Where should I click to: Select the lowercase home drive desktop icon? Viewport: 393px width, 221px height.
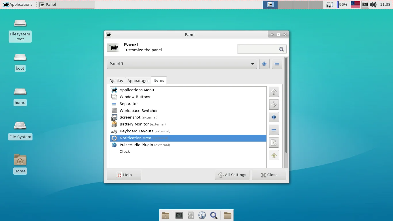coord(20,96)
